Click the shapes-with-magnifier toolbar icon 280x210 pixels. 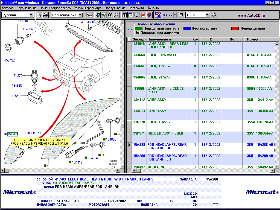104,15
